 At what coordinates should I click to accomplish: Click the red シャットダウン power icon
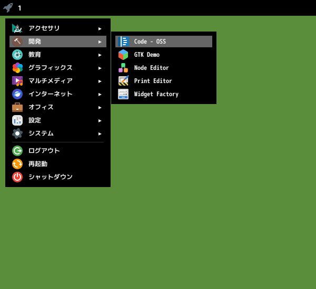click(17, 177)
